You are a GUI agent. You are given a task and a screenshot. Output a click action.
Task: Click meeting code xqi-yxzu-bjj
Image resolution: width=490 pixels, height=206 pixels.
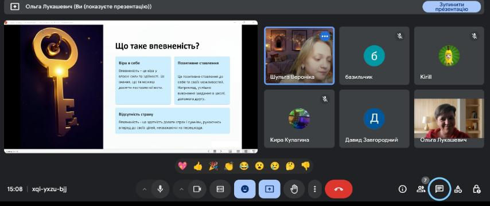pos(49,189)
